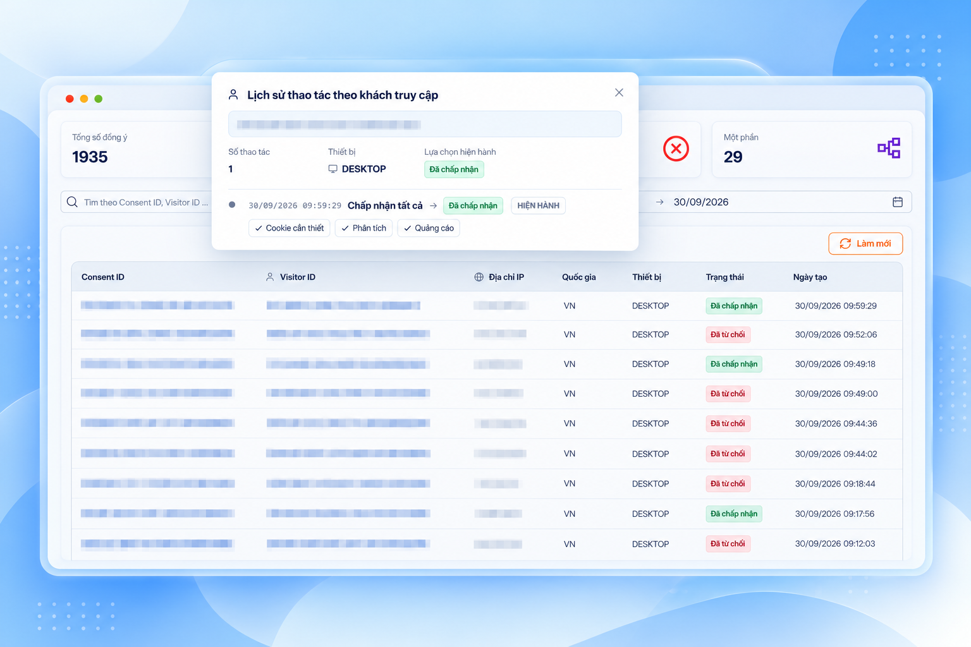Click the Ngày tạo column header
This screenshot has height=647, width=971.
coord(810,277)
